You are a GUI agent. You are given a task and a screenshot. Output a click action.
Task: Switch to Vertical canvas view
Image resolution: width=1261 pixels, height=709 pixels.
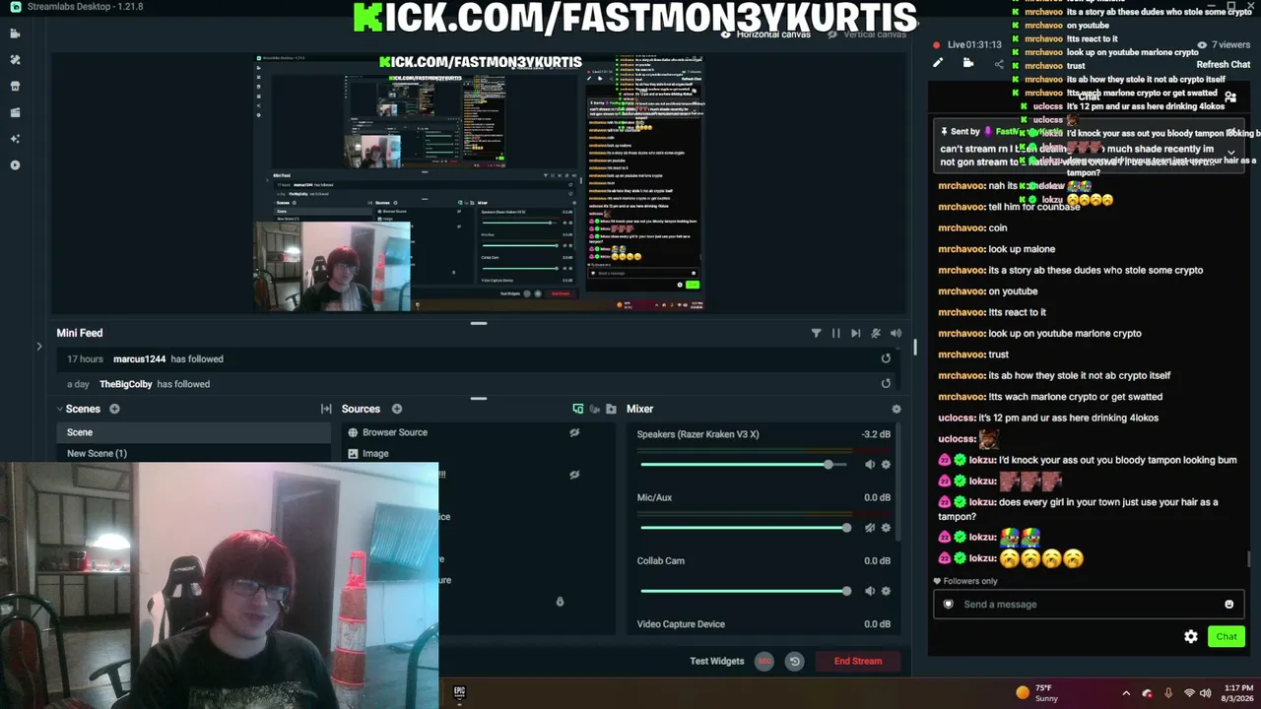[x=868, y=34]
